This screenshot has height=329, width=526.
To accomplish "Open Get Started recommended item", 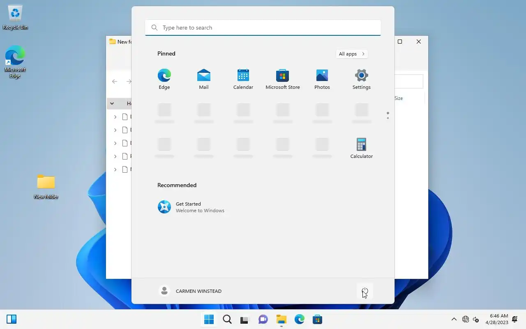I will [191, 207].
